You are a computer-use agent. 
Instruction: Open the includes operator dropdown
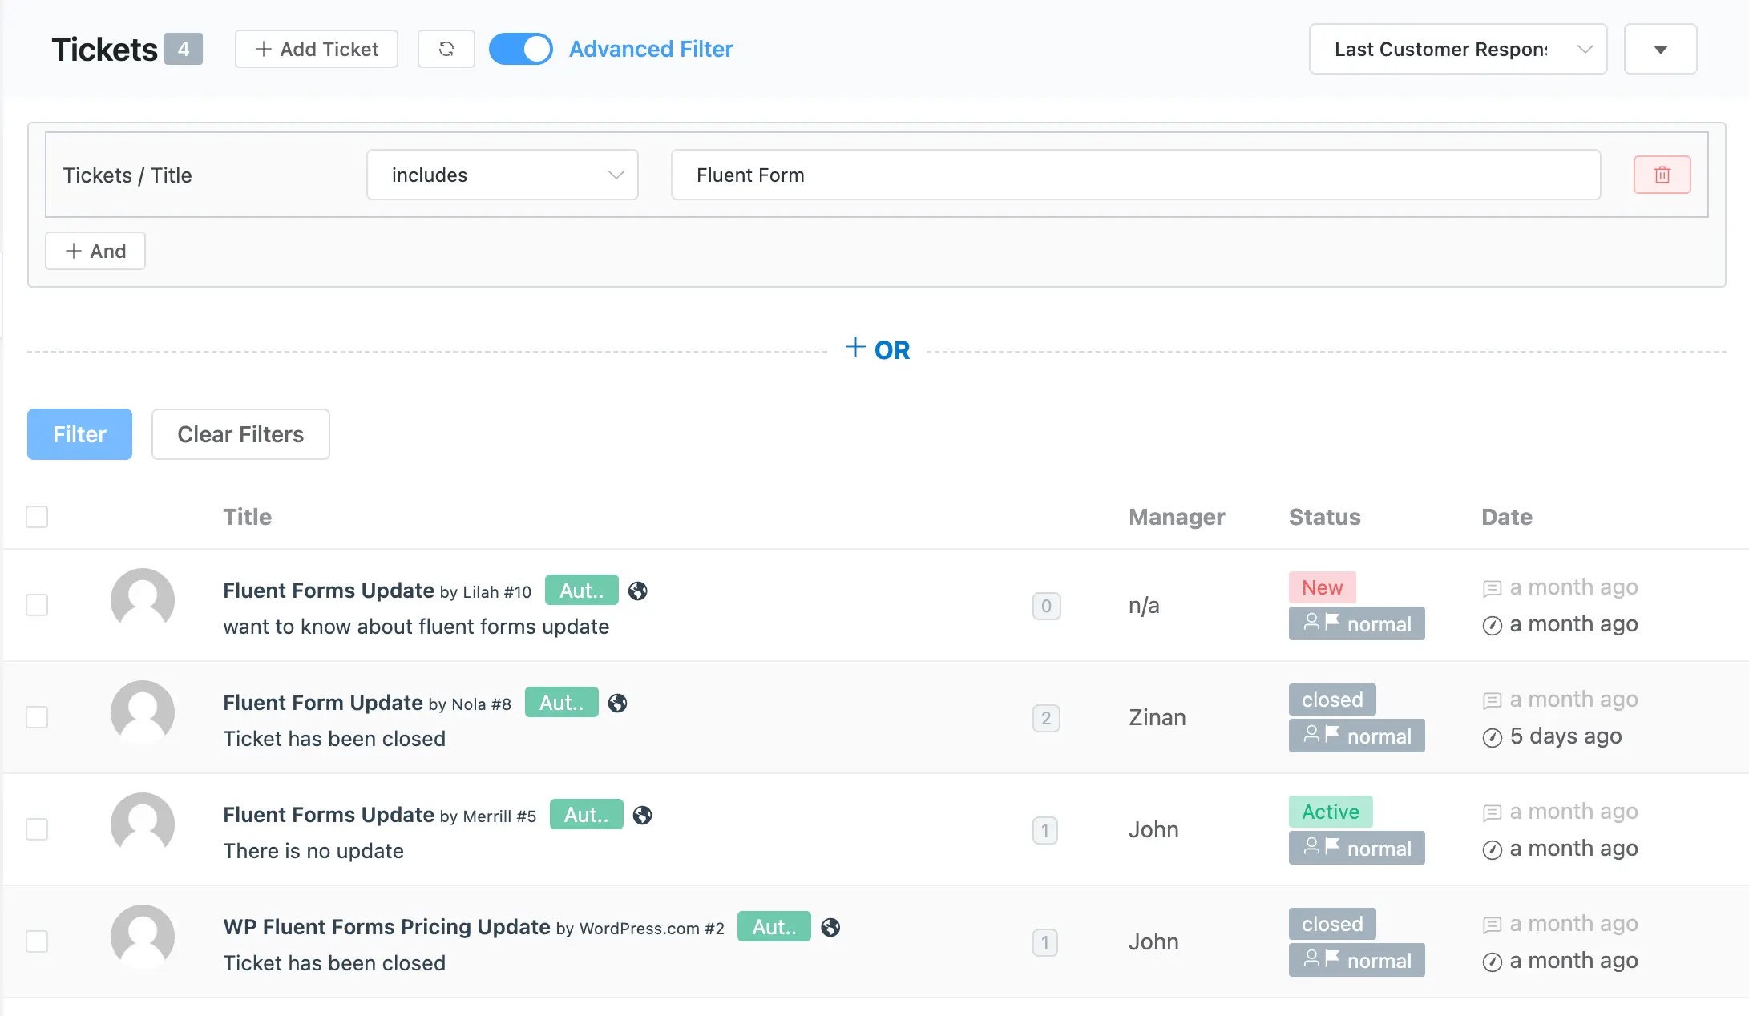[503, 175]
